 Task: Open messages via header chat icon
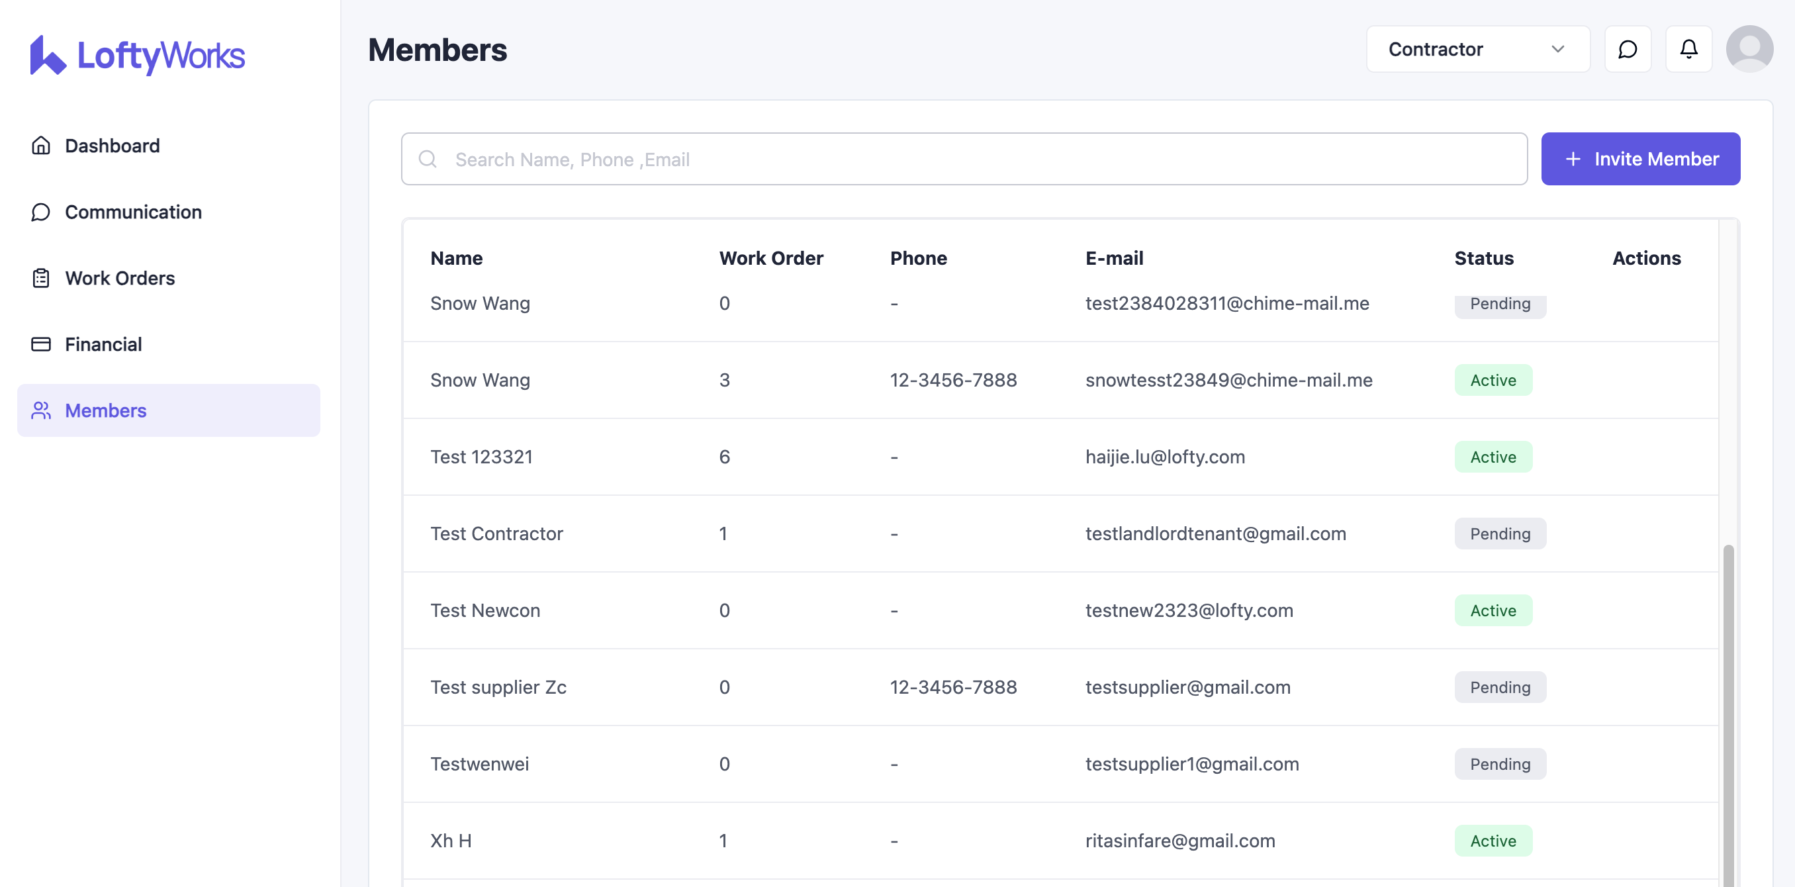click(x=1627, y=50)
